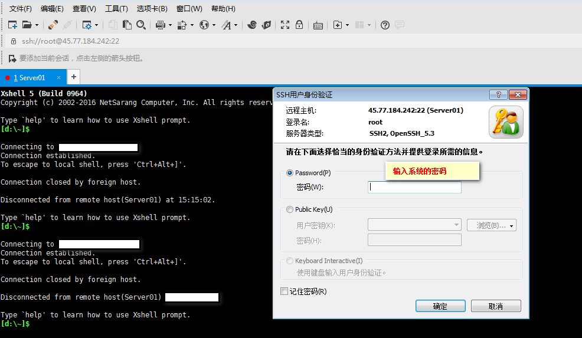The image size is (582, 338).
Task: Expand the Open Session dropdown arrow
Action: pos(37,25)
